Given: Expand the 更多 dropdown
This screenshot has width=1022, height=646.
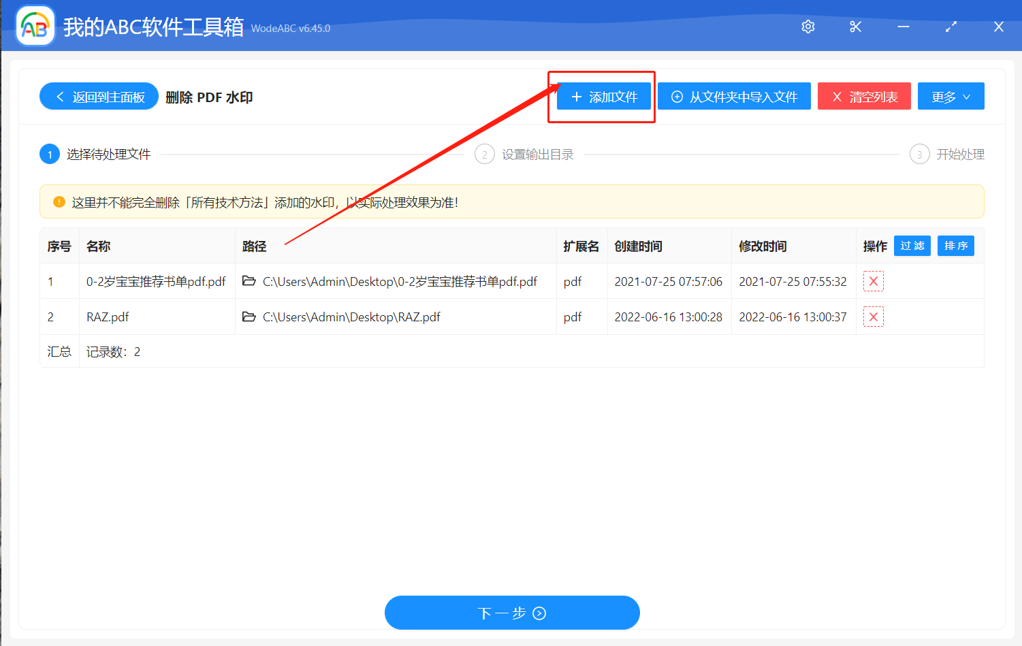Looking at the screenshot, I should point(951,96).
